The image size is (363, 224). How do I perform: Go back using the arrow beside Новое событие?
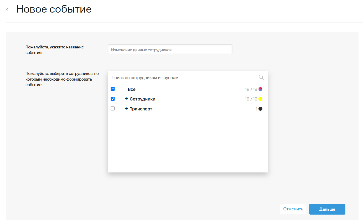coord(7,10)
